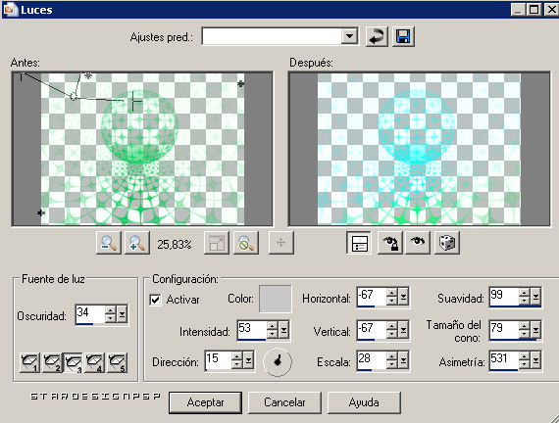Open the Ajustes pred. dropdown list
Viewport: 559px width, 423px height.
tap(349, 36)
